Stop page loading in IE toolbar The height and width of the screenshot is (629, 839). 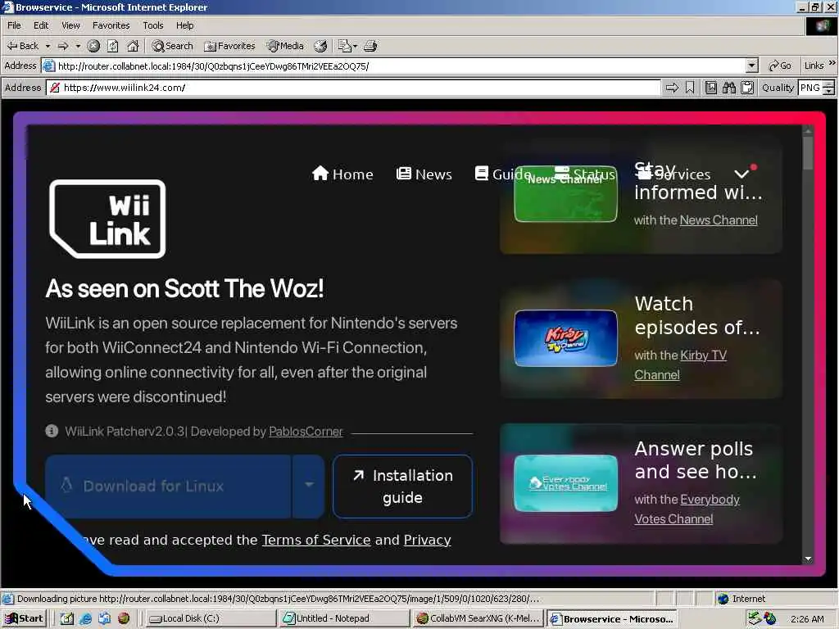93,46
